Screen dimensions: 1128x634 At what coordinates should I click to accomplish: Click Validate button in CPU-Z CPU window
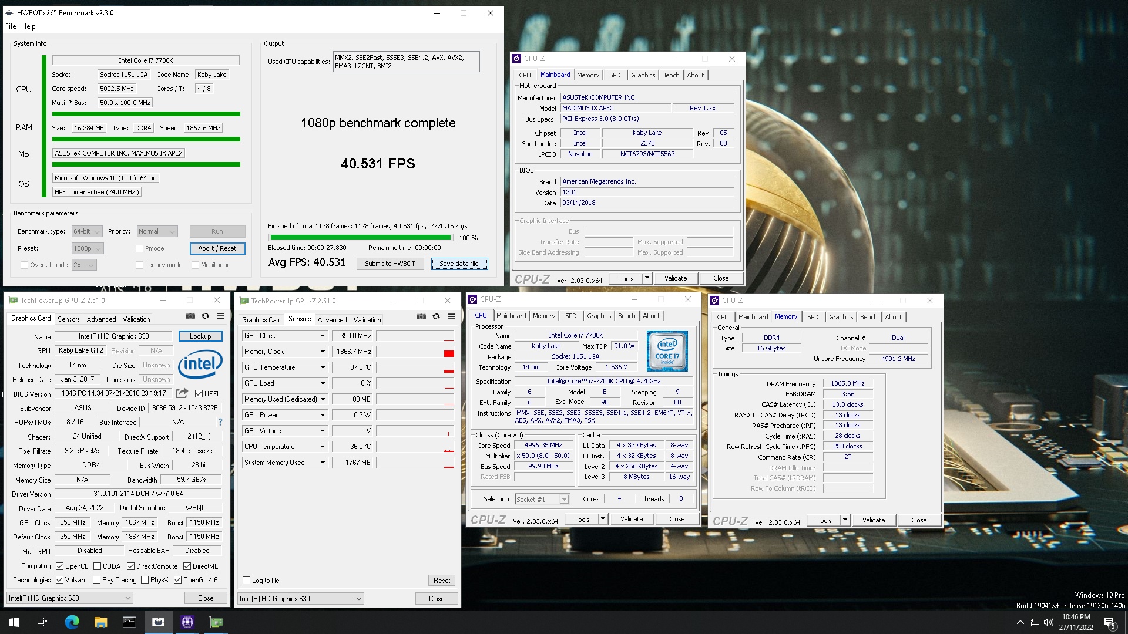pos(632,519)
